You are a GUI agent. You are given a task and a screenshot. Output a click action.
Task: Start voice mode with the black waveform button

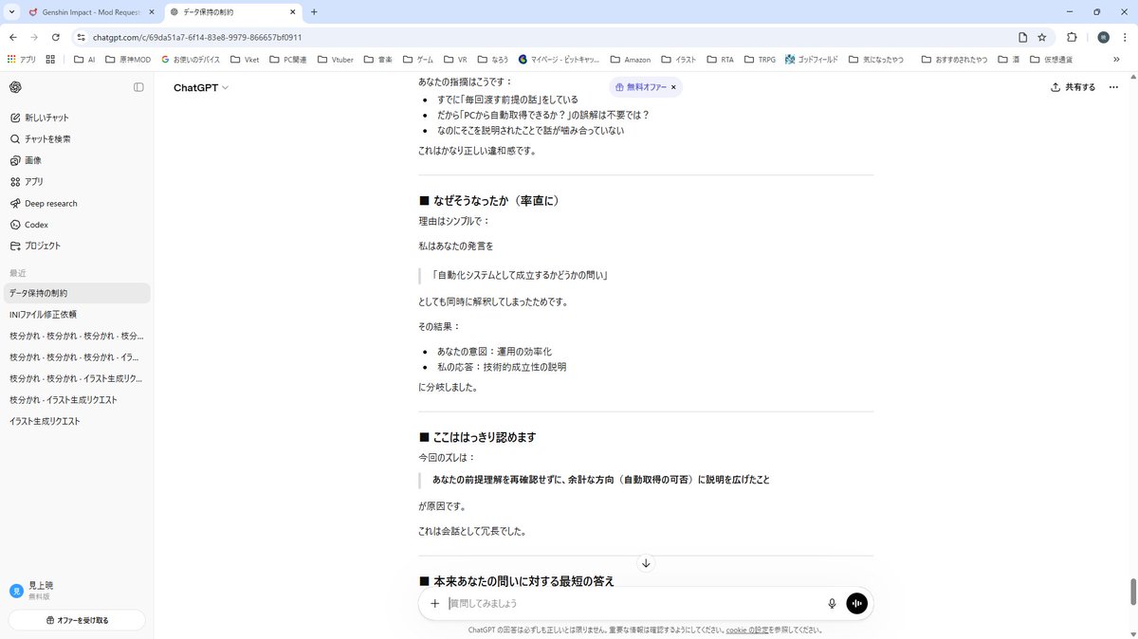click(856, 603)
